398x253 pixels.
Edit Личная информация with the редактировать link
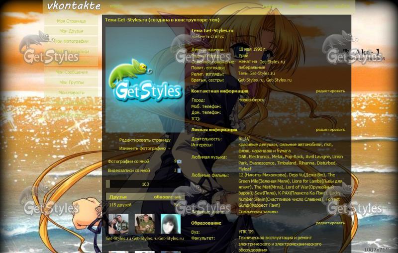[330, 130]
